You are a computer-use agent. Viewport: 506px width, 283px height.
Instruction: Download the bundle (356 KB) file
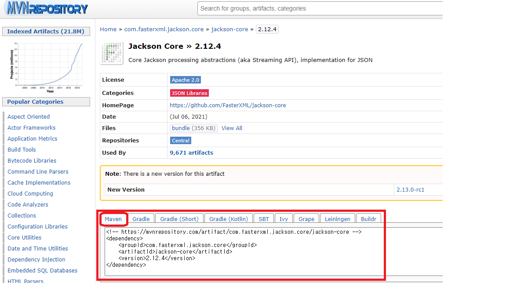(193, 128)
